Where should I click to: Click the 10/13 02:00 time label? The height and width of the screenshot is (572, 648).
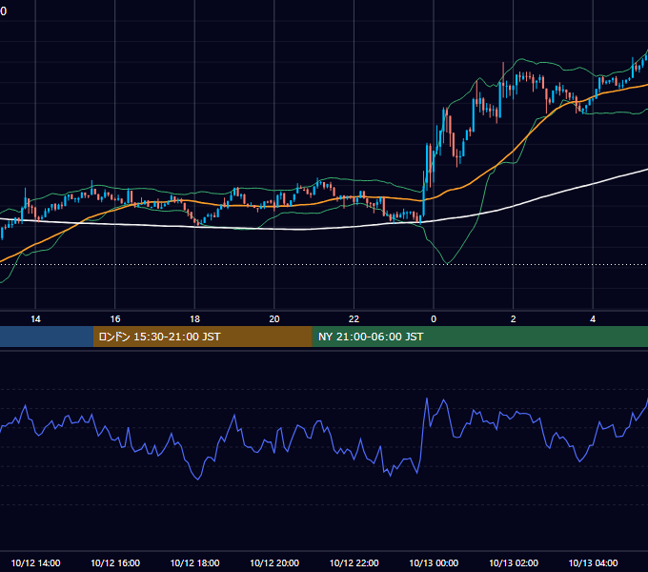(514, 562)
